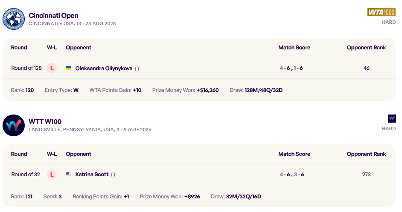Click the Round of 32 row label

(26, 175)
